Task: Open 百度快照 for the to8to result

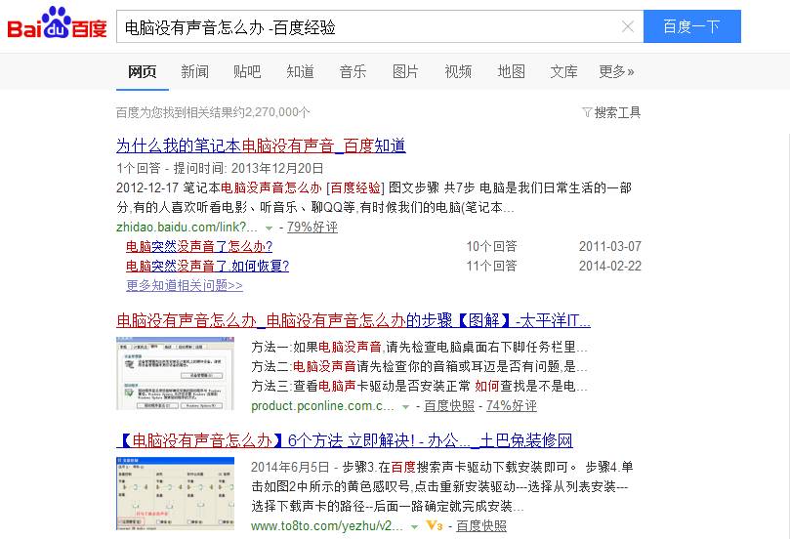Action: [481, 526]
